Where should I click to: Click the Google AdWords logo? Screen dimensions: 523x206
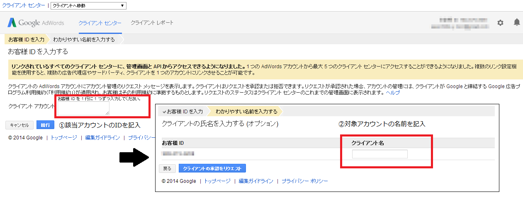[36, 23]
